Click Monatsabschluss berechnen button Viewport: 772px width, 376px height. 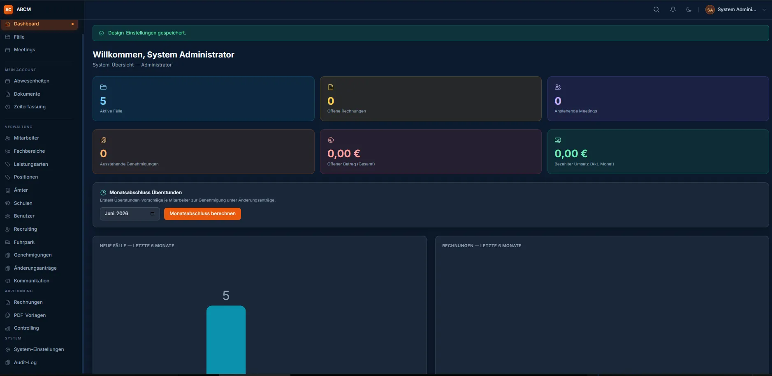click(202, 214)
